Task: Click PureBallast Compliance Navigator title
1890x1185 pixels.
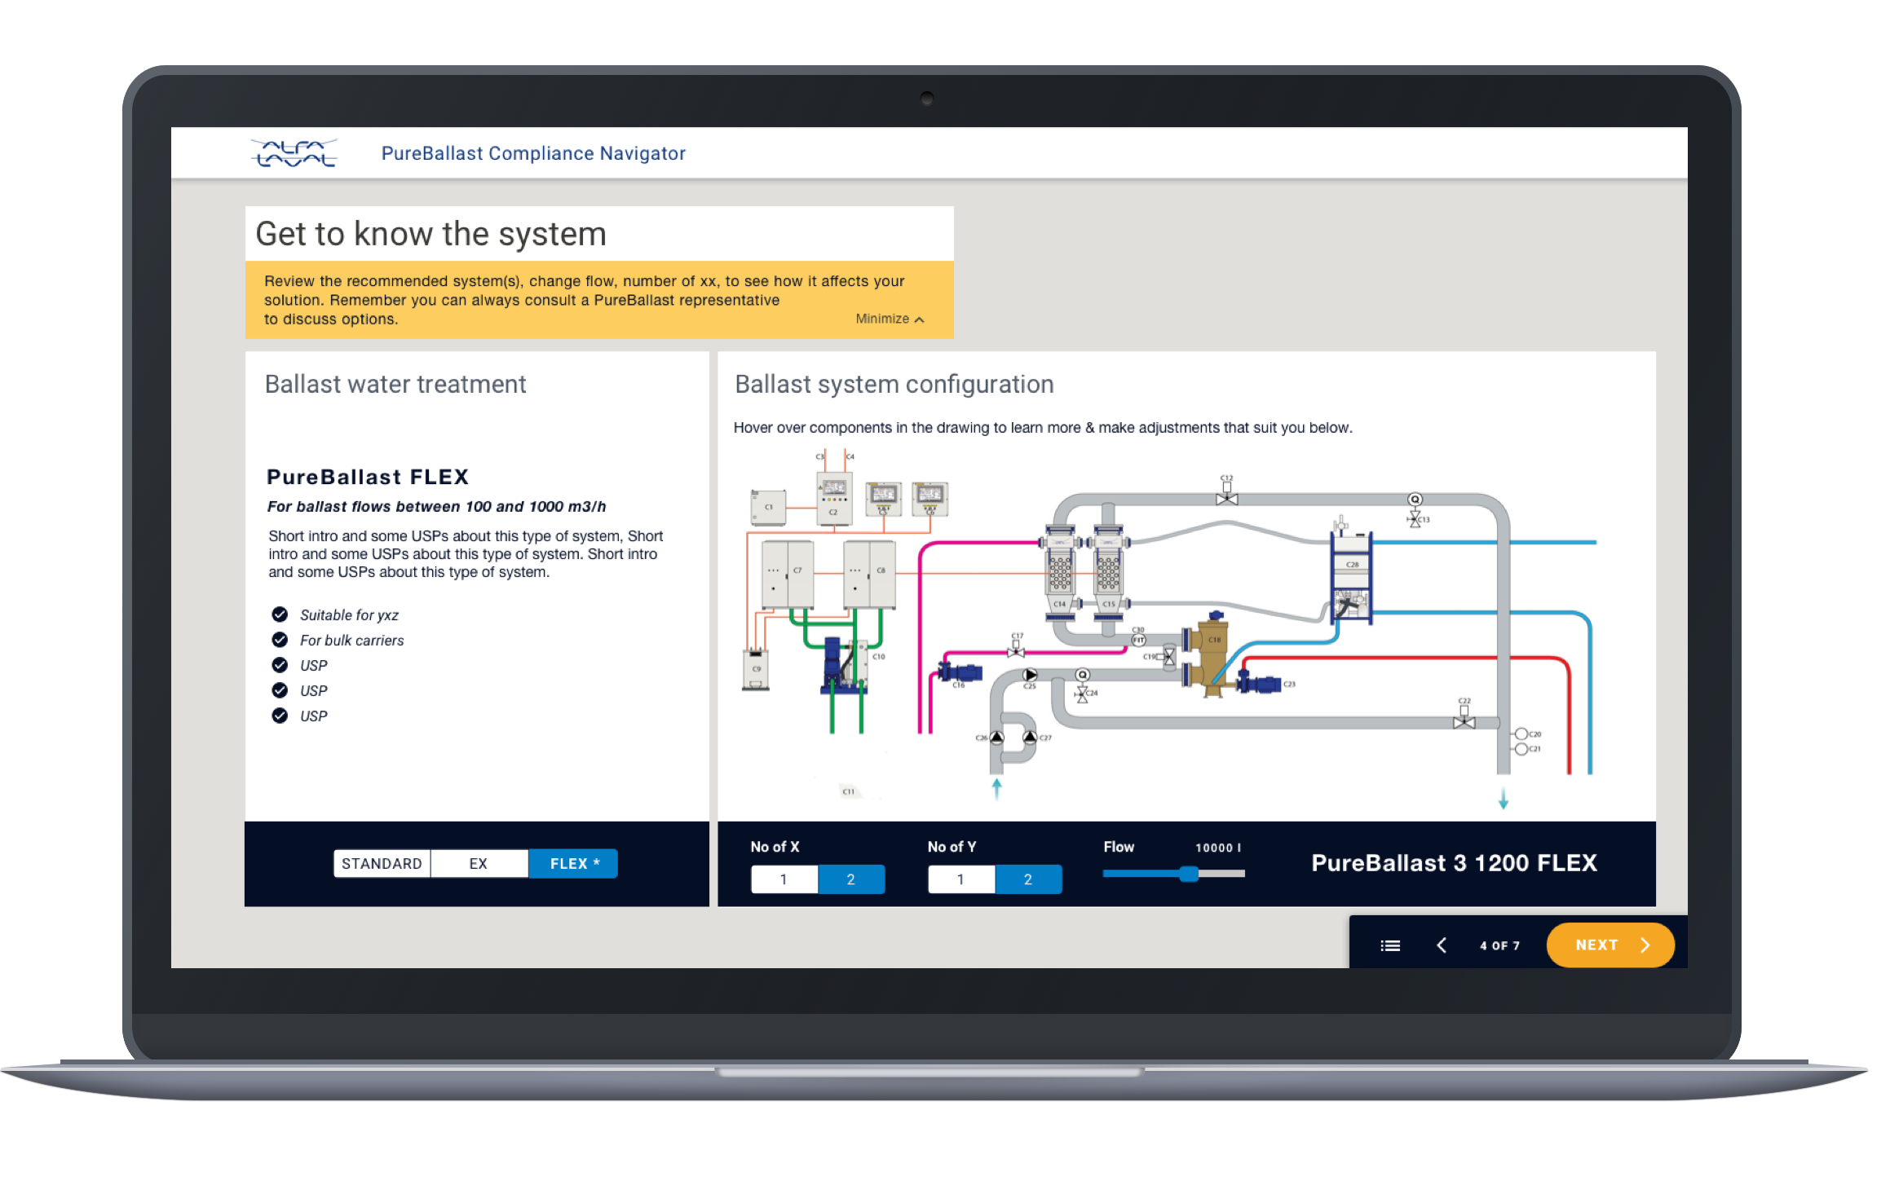Action: pos(533,153)
